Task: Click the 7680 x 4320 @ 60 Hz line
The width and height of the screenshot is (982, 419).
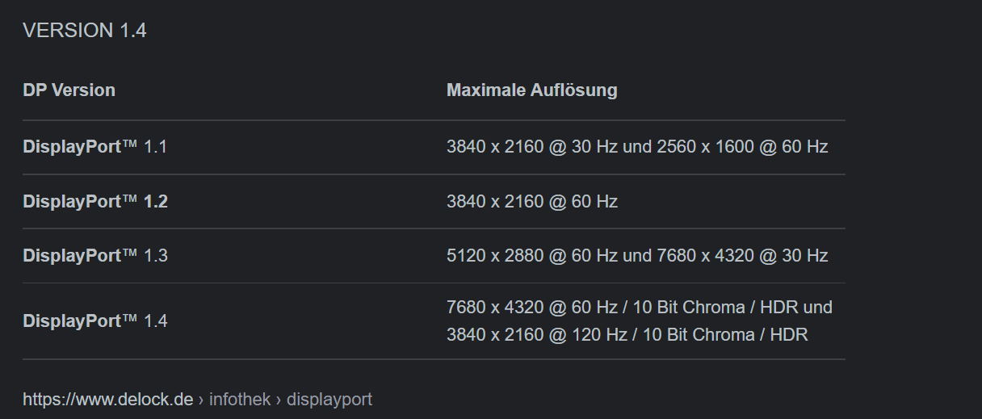Action: click(640, 307)
